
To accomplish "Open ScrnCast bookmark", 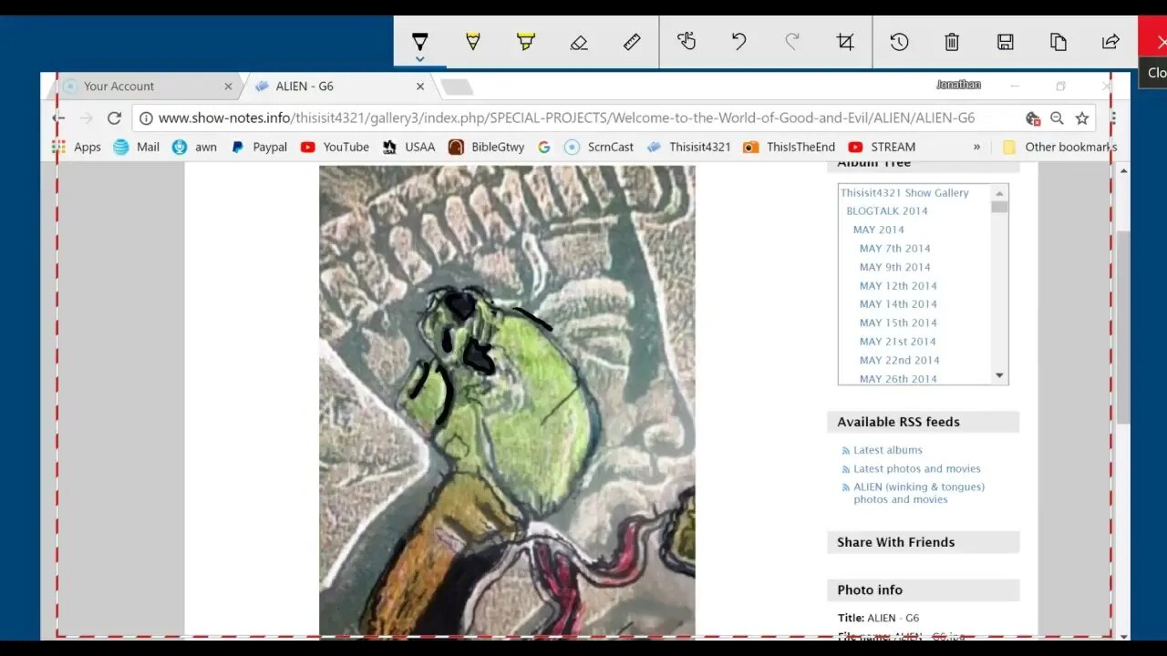I will (599, 147).
